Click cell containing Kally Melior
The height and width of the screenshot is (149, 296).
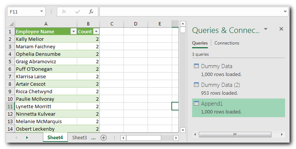tap(46, 39)
